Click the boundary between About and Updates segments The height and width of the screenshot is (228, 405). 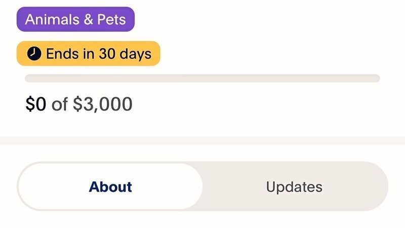tap(202, 186)
